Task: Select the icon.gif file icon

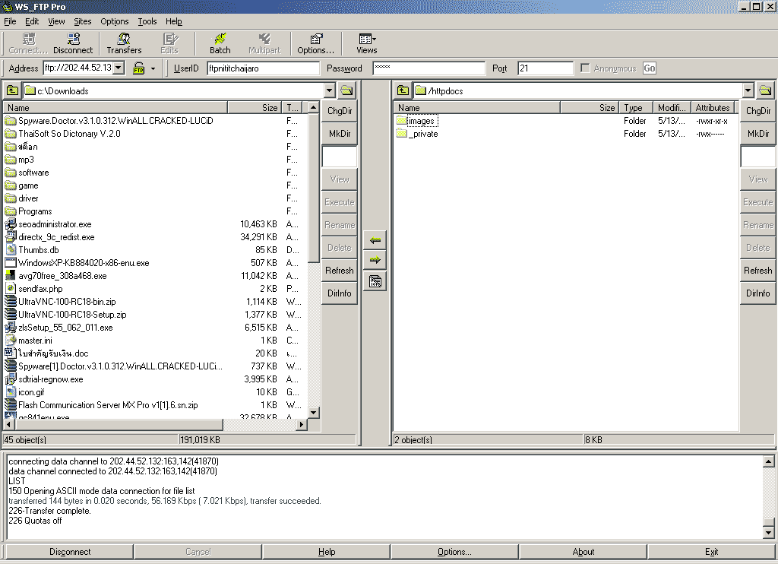Action: [11, 391]
